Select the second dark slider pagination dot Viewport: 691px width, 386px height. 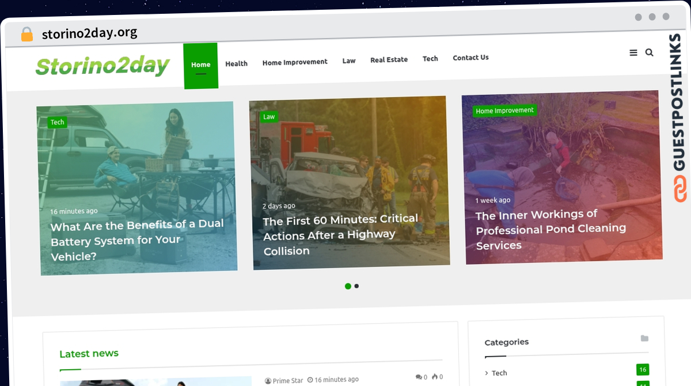[x=357, y=286]
